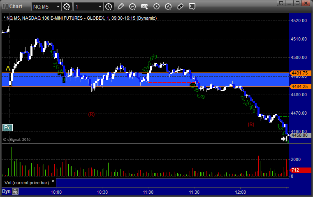Click the 4510.00 price axis label

tap(299, 39)
